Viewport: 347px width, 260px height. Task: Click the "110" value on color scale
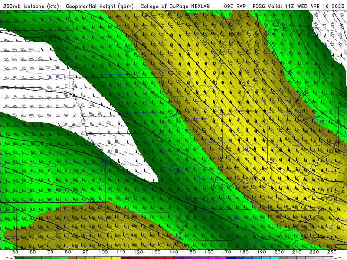click(x=121, y=252)
